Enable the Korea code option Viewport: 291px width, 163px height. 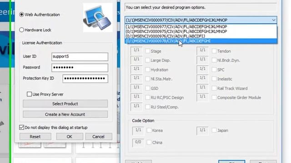pyautogui.click(x=149, y=130)
